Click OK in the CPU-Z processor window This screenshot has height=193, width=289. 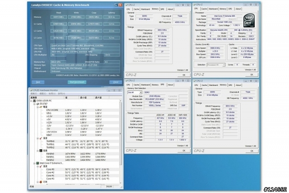click(252, 75)
